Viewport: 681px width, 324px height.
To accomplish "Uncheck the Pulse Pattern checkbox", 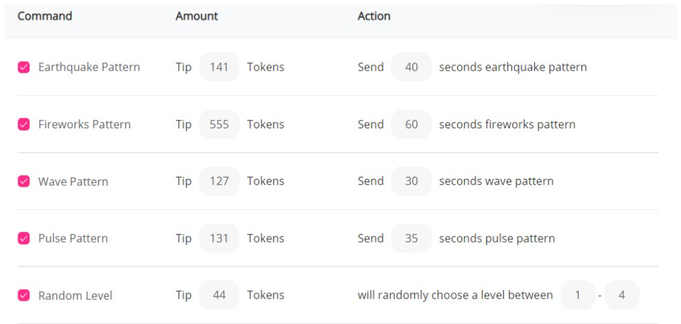I will [24, 238].
